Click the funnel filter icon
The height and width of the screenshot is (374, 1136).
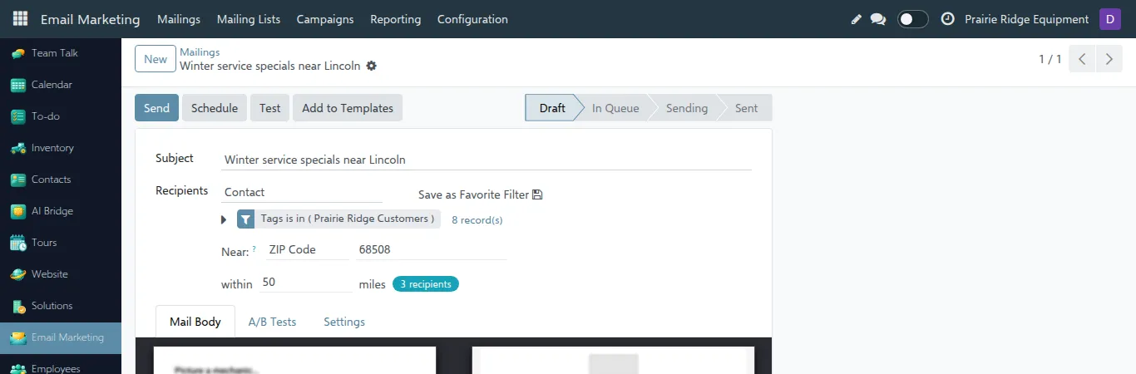246,219
